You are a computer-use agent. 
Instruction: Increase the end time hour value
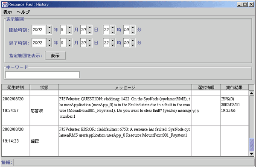tap(113, 40)
